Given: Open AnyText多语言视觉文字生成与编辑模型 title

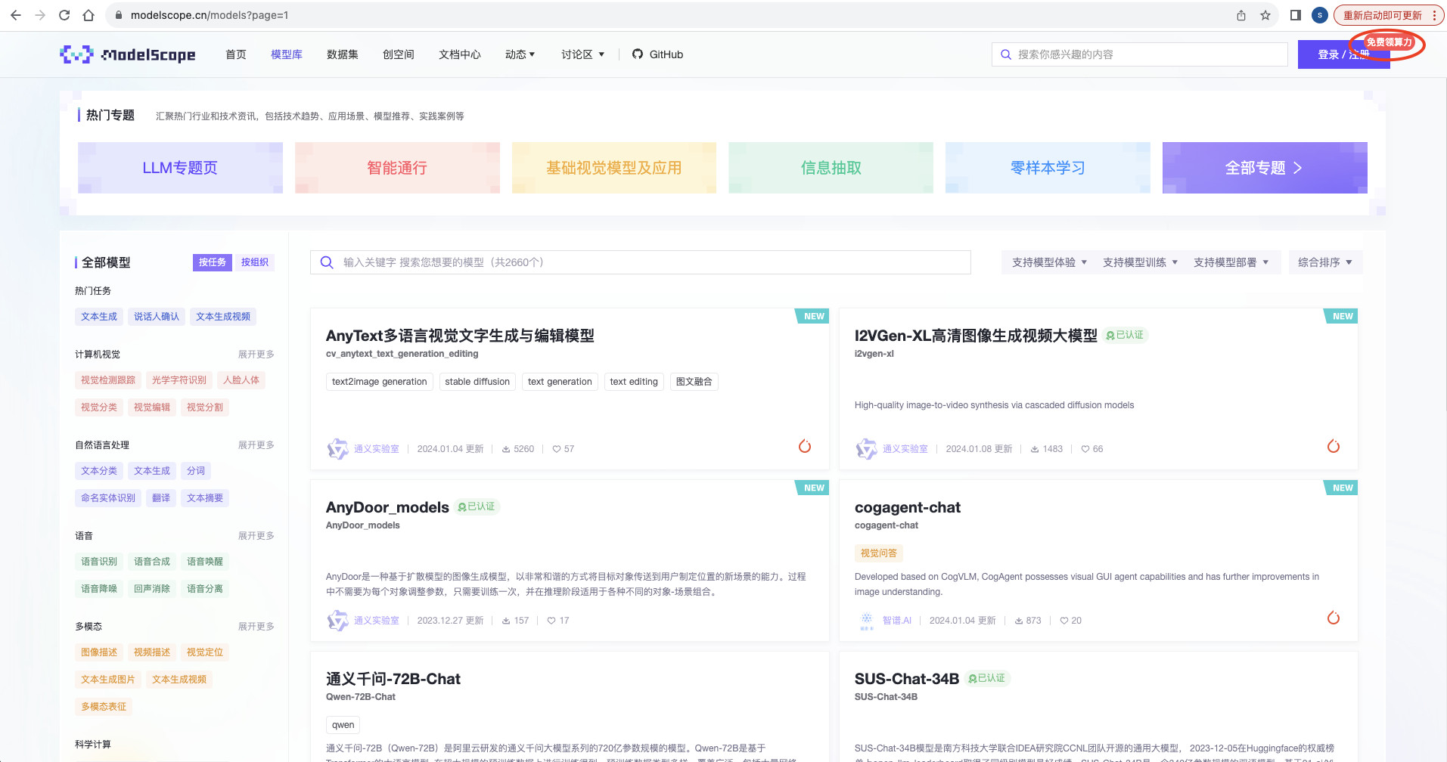Looking at the screenshot, I should click(x=460, y=336).
